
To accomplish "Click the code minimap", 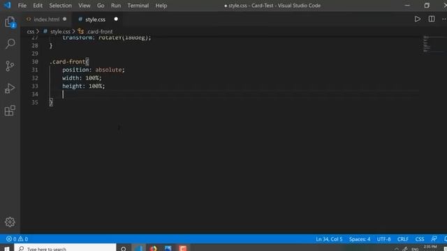I will pos(427,44).
